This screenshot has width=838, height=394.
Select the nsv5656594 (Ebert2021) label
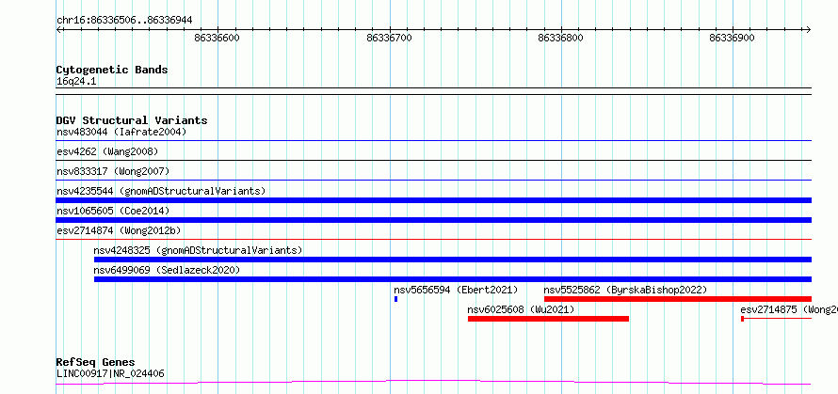[x=456, y=290]
